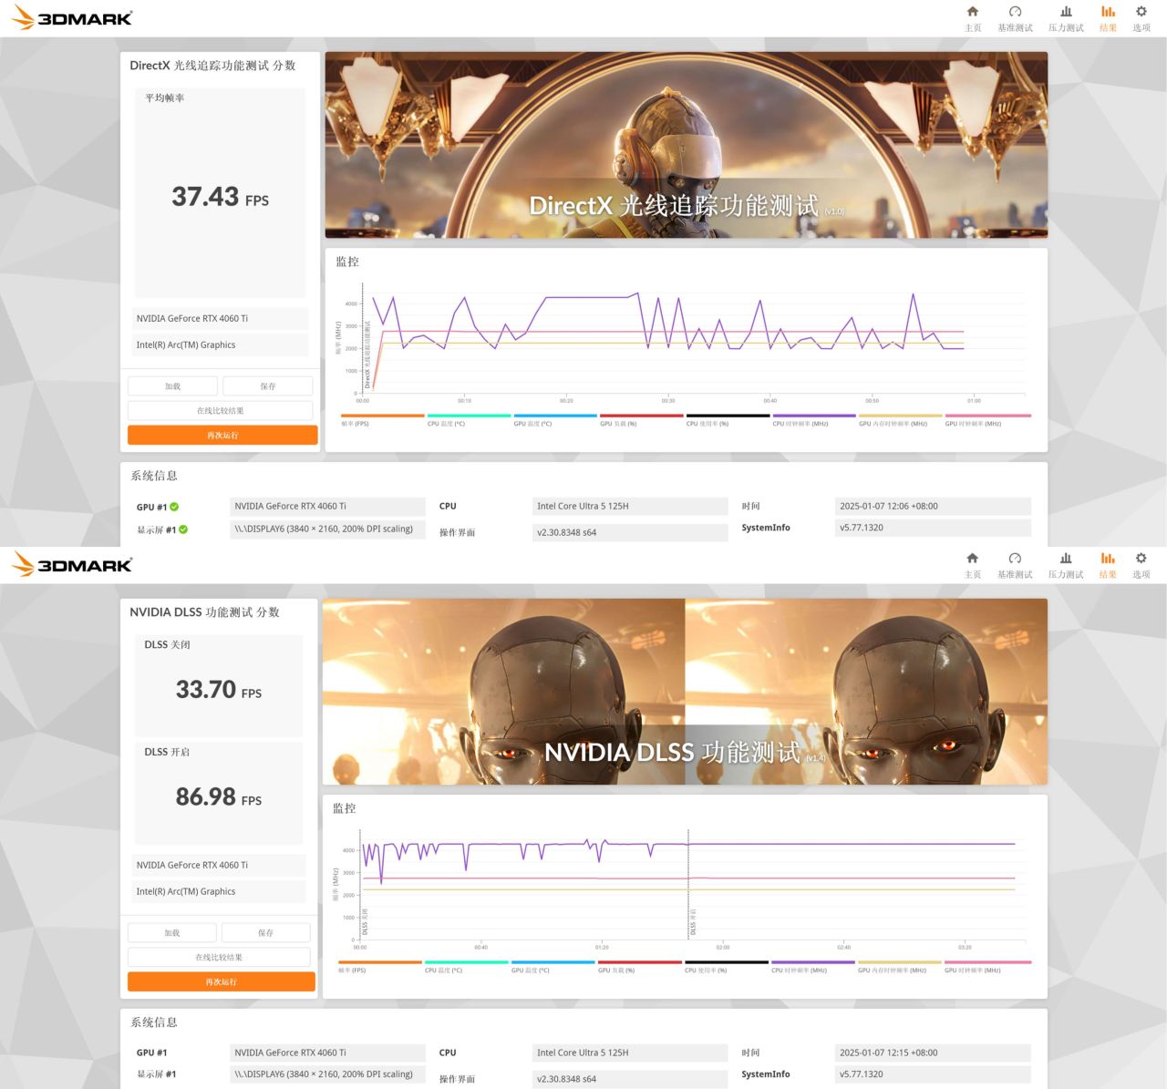Click NVIDIA GeForce RTX 4060 Ti under 37.43 score

(221, 319)
